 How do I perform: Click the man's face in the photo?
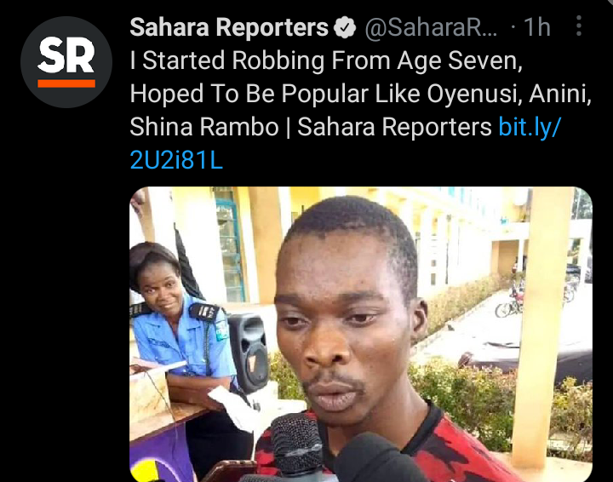pos(344,320)
